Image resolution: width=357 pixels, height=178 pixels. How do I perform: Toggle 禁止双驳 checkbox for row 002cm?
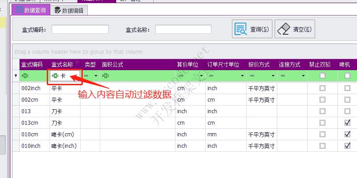point(322,100)
